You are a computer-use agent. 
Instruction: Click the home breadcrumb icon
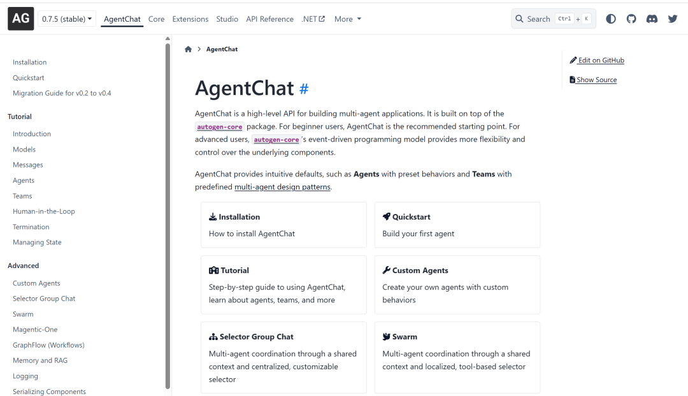pos(188,49)
